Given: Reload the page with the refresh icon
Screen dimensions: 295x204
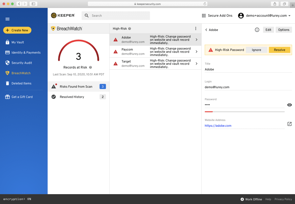Looking at the screenshot, I should coord(205,4).
